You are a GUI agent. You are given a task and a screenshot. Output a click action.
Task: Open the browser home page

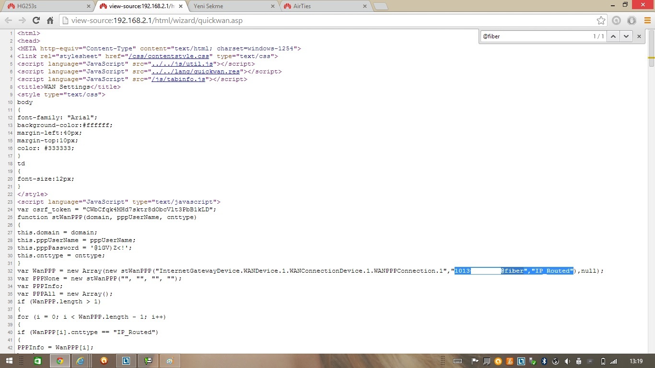pos(50,21)
